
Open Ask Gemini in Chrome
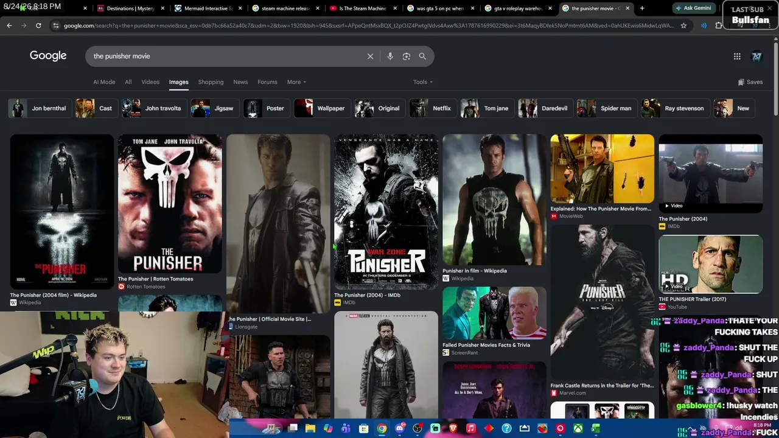pyautogui.click(x=693, y=9)
